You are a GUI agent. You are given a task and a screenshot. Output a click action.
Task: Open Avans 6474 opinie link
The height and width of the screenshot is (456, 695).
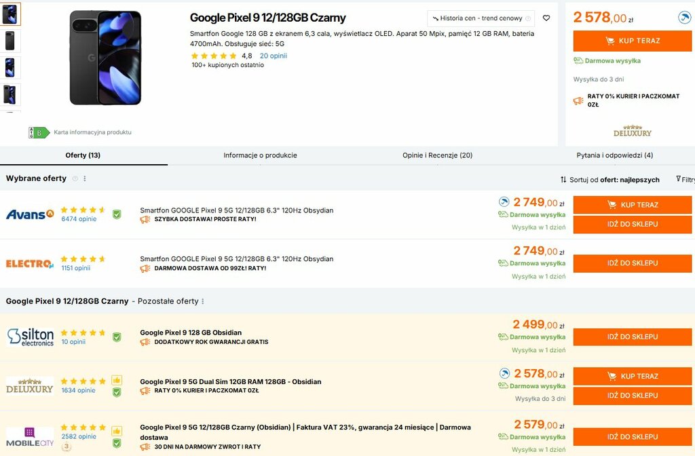(79, 219)
